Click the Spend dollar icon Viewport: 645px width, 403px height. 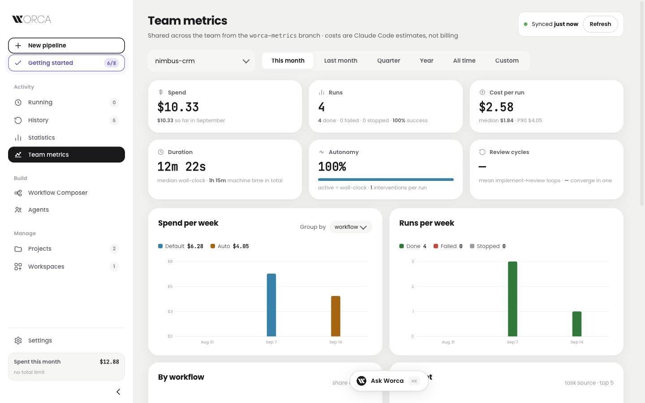coord(161,92)
